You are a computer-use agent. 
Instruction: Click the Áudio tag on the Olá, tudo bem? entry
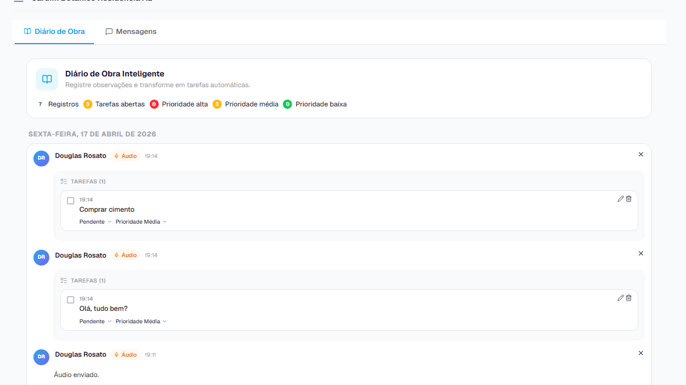(x=125, y=255)
